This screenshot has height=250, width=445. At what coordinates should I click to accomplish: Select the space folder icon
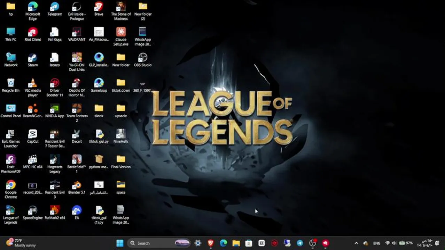pyautogui.click(x=121, y=187)
